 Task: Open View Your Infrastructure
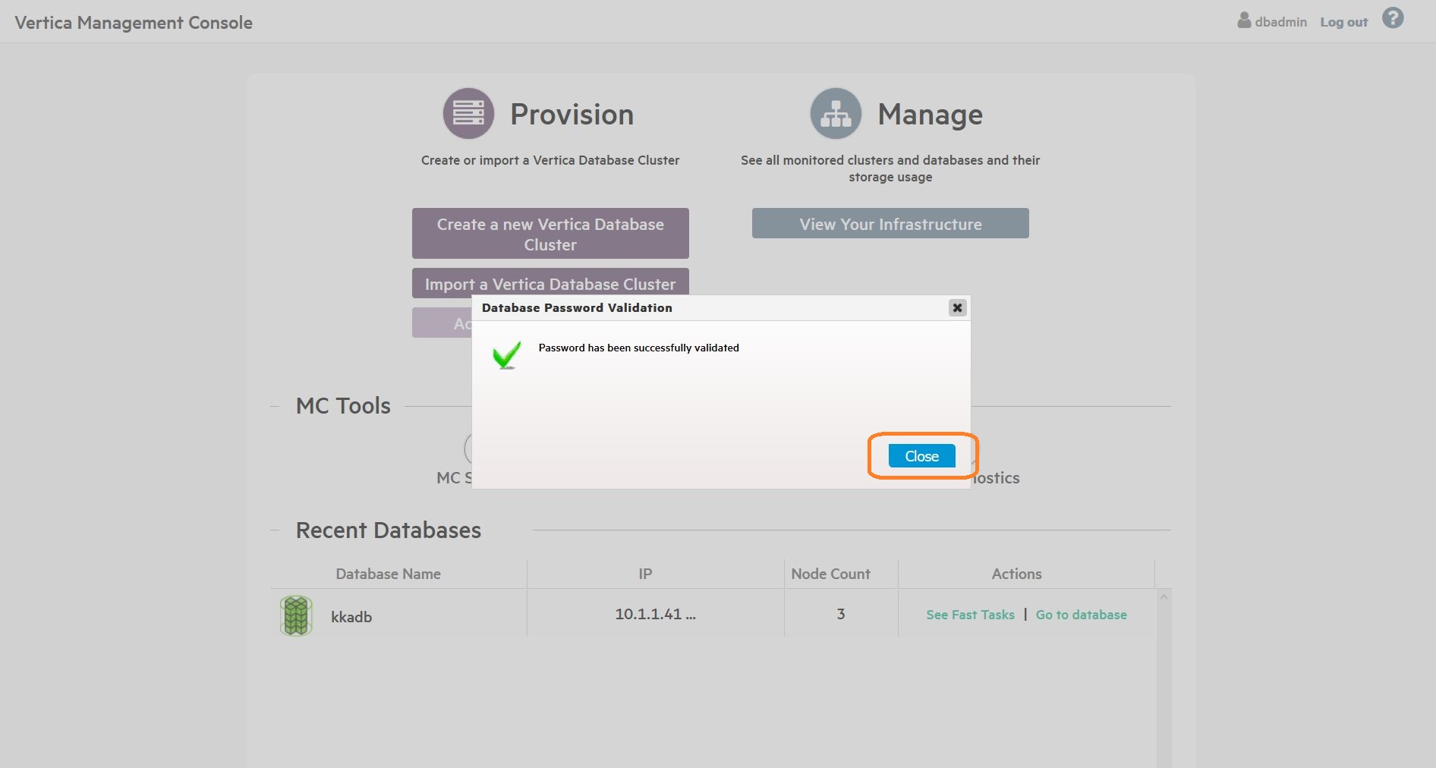tap(890, 224)
